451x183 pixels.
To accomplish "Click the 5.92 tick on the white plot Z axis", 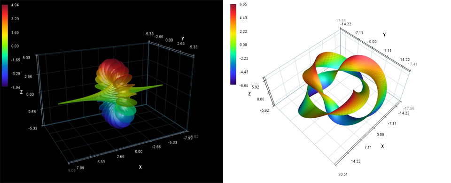I will pyautogui.click(x=256, y=87).
